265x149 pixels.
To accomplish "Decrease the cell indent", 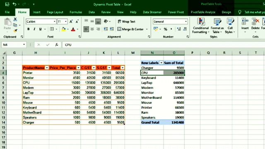I will [x=106, y=29].
